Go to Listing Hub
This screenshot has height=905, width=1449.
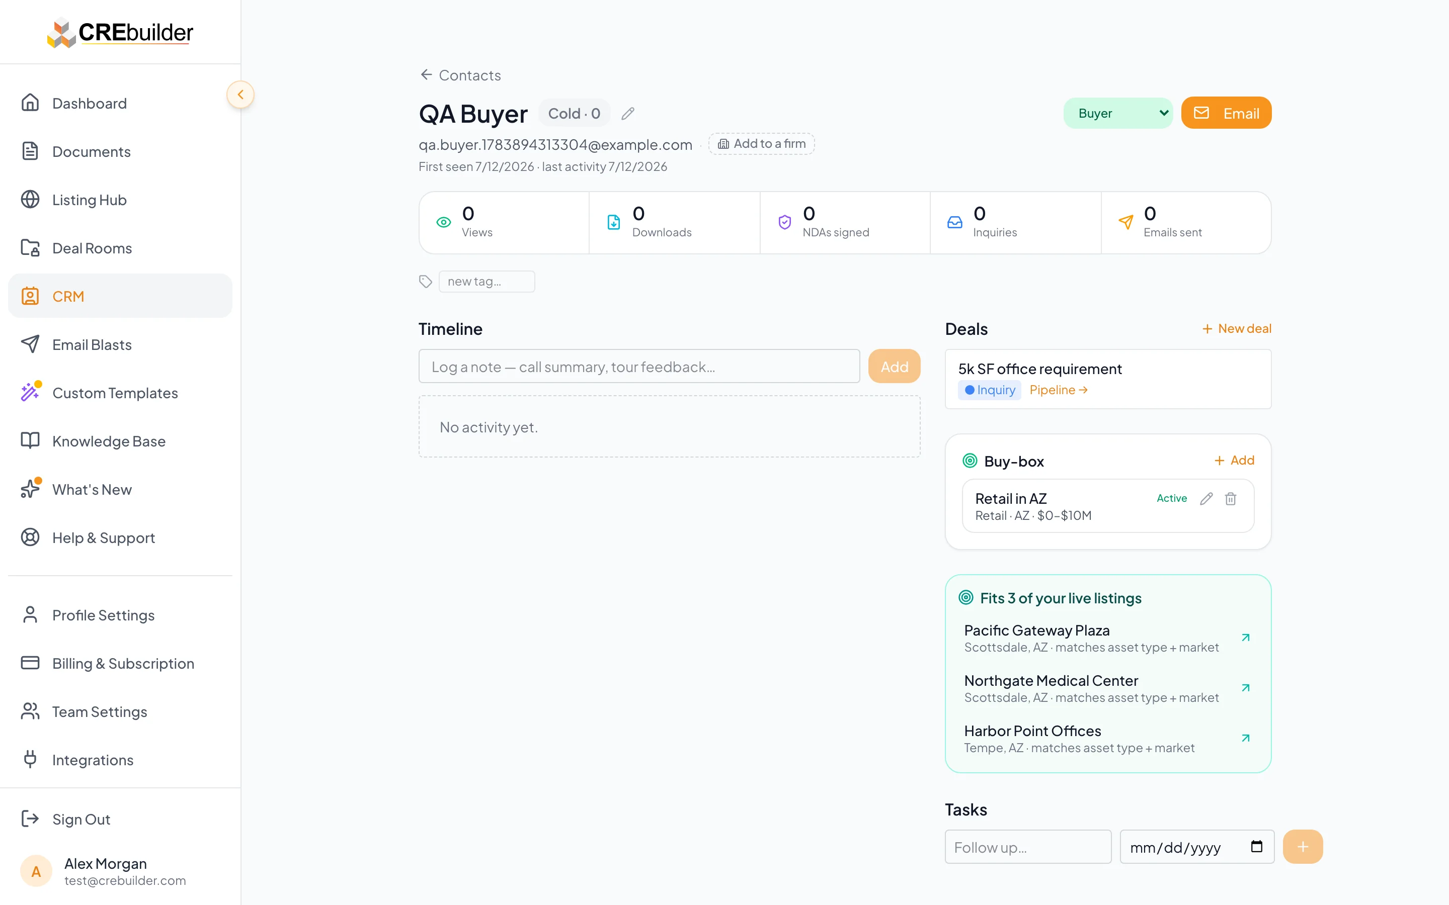pos(120,200)
